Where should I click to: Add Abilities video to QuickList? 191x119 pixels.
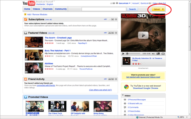[x=26, y=72]
